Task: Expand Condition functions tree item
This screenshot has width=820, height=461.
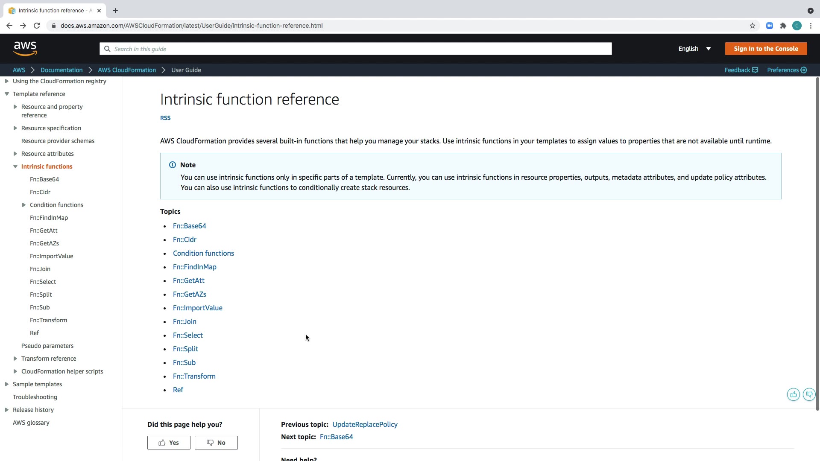Action: click(24, 205)
